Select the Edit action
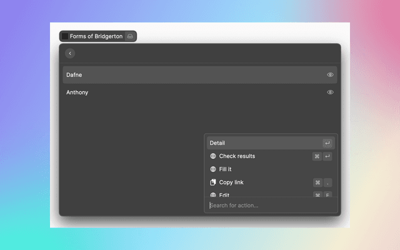The width and height of the screenshot is (400, 250). pos(224,195)
